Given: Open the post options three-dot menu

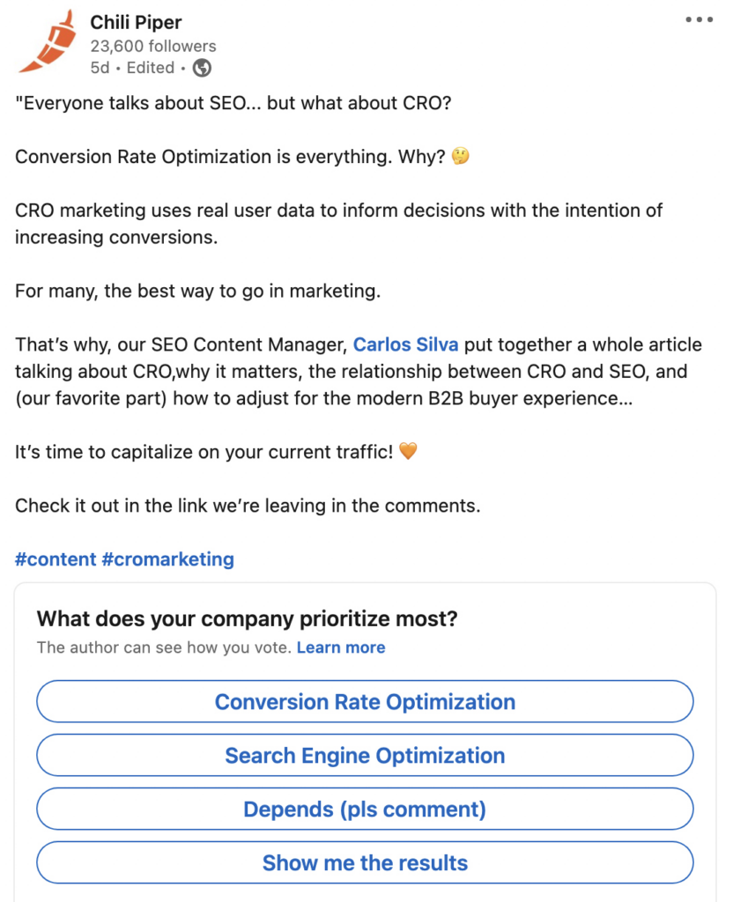Looking at the screenshot, I should point(700,18).
